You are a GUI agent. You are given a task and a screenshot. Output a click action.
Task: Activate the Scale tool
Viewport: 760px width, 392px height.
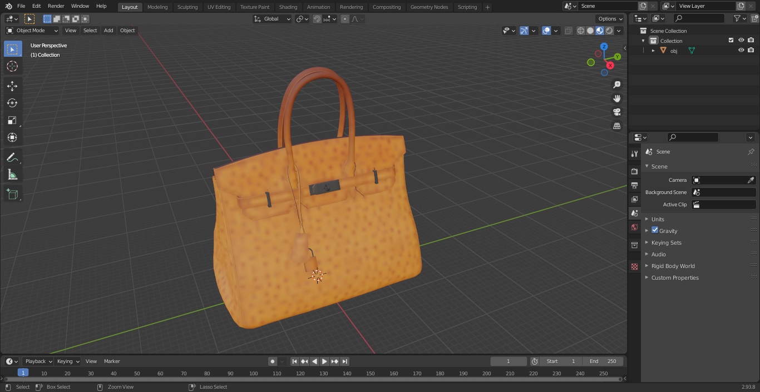12,120
